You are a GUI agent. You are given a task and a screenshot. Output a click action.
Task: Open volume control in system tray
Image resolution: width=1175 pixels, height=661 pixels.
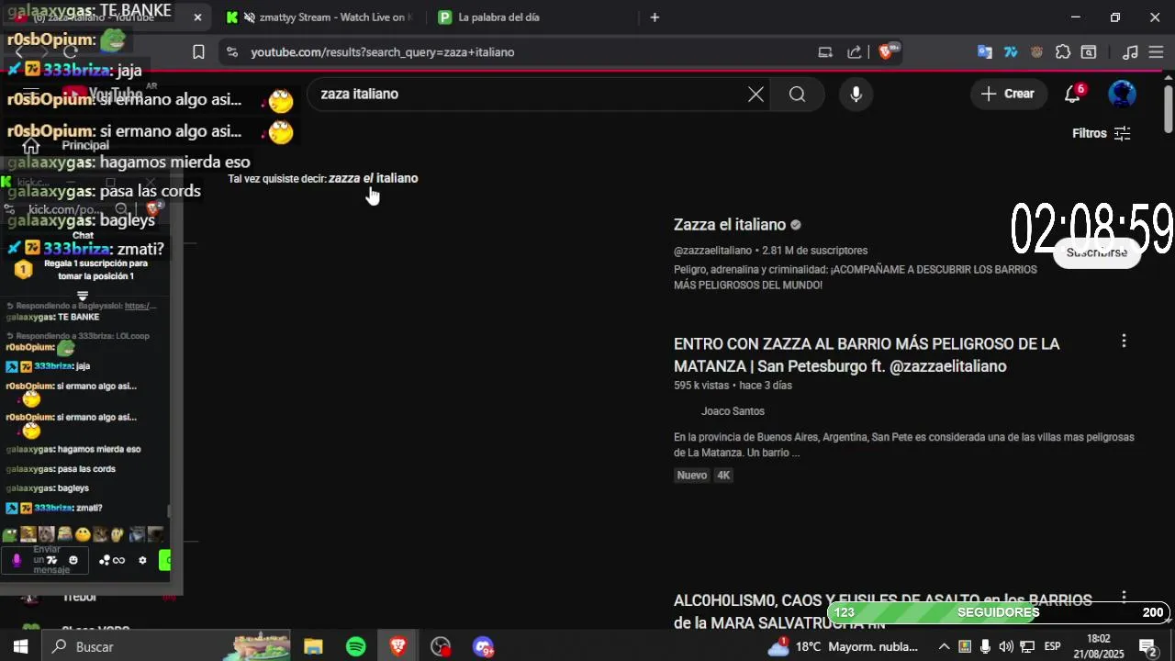click(1006, 647)
